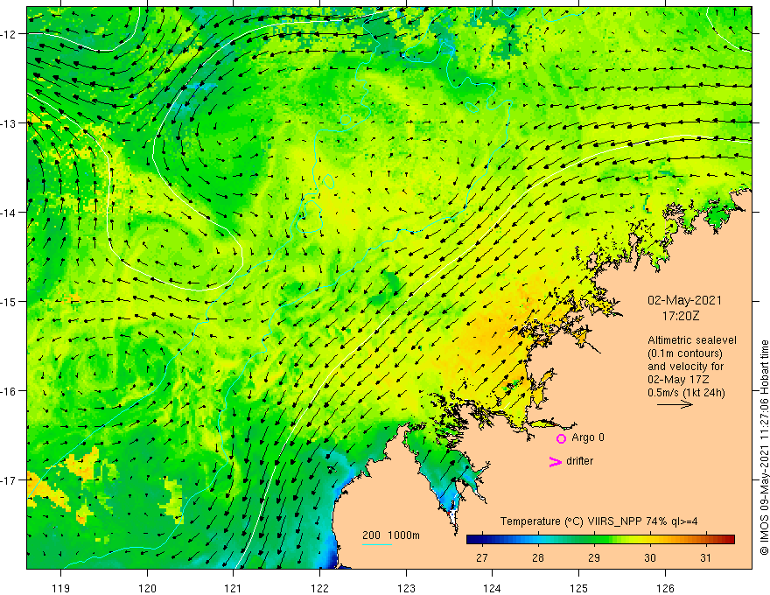The image size is (770, 595).
Task: Click the '02-May 17Z' text line
Action: coord(677,380)
